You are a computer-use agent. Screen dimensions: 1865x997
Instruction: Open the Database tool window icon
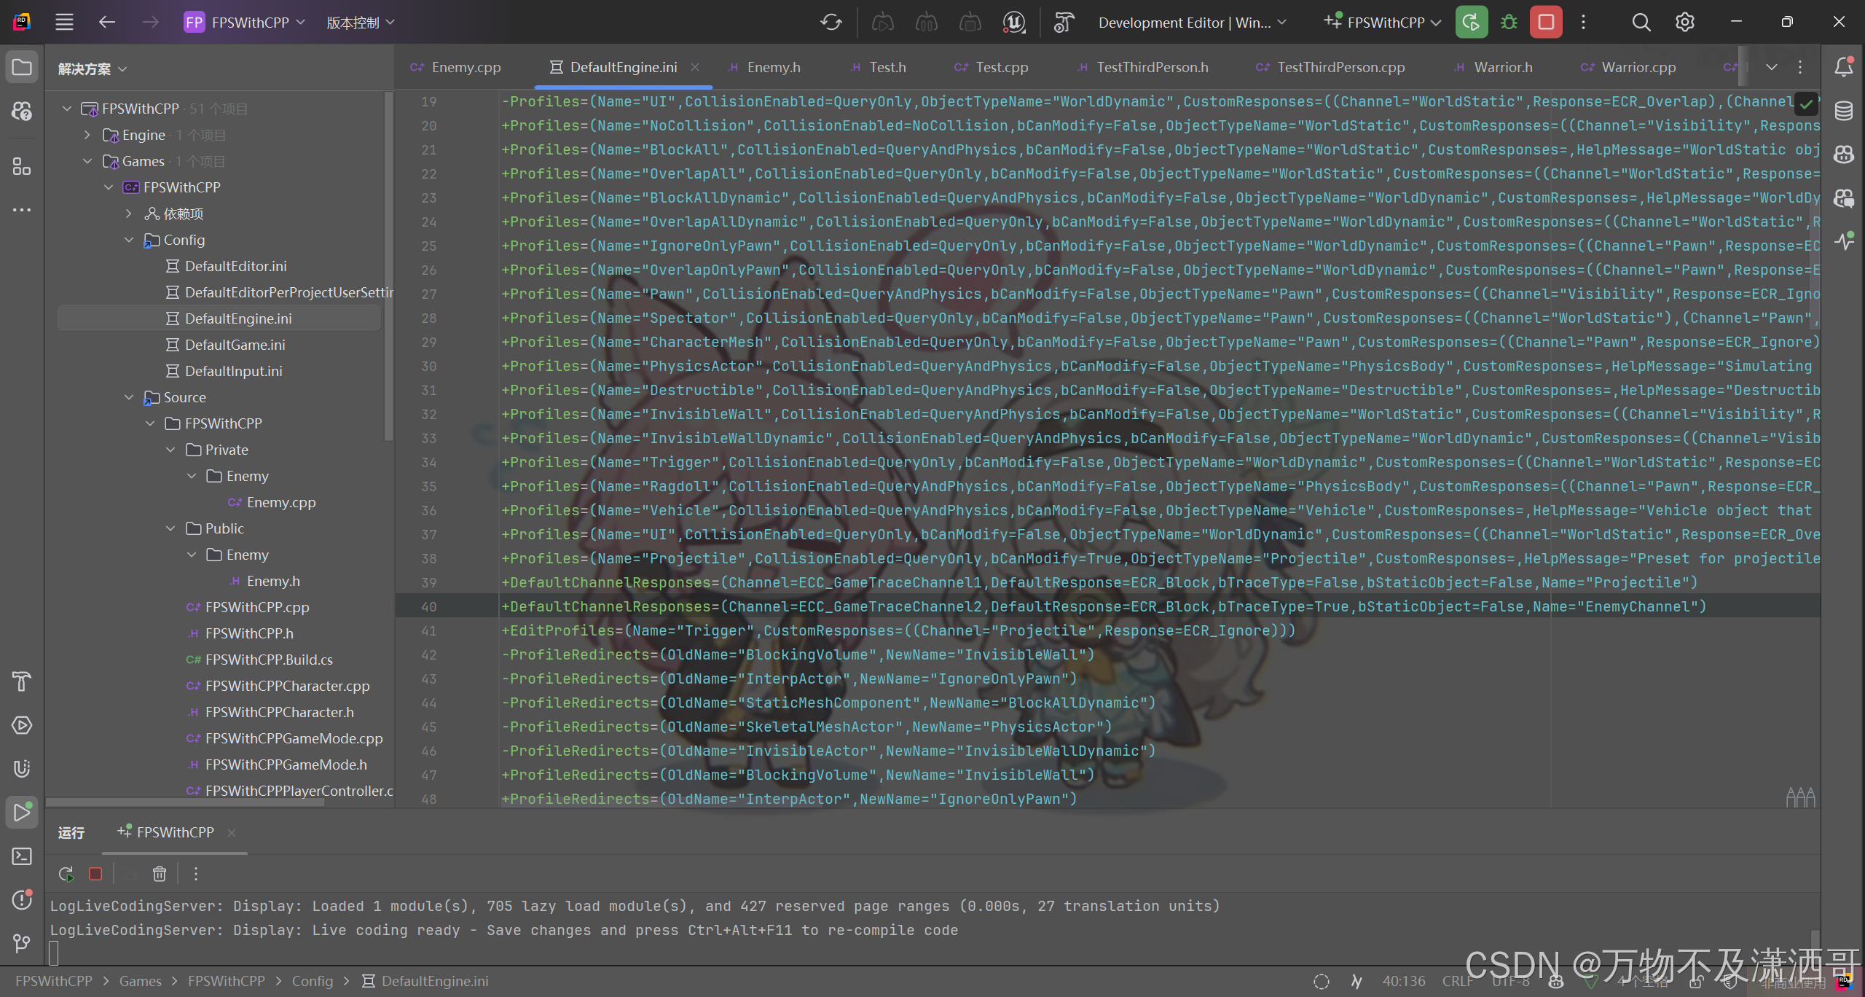(1844, 111)
